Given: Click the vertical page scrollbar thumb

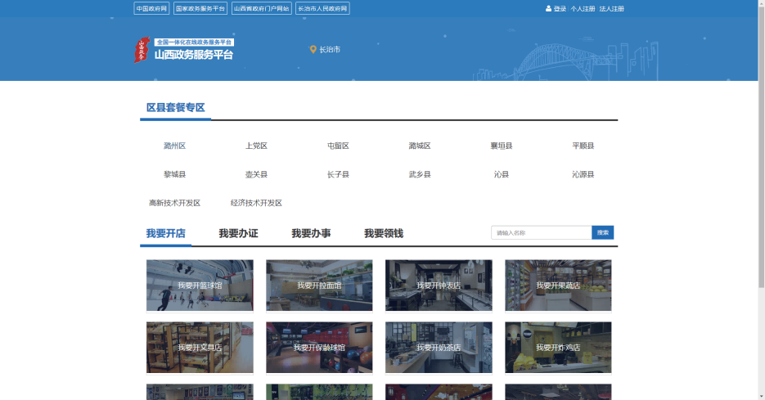Looking at the screenshot, I should 761,146.
